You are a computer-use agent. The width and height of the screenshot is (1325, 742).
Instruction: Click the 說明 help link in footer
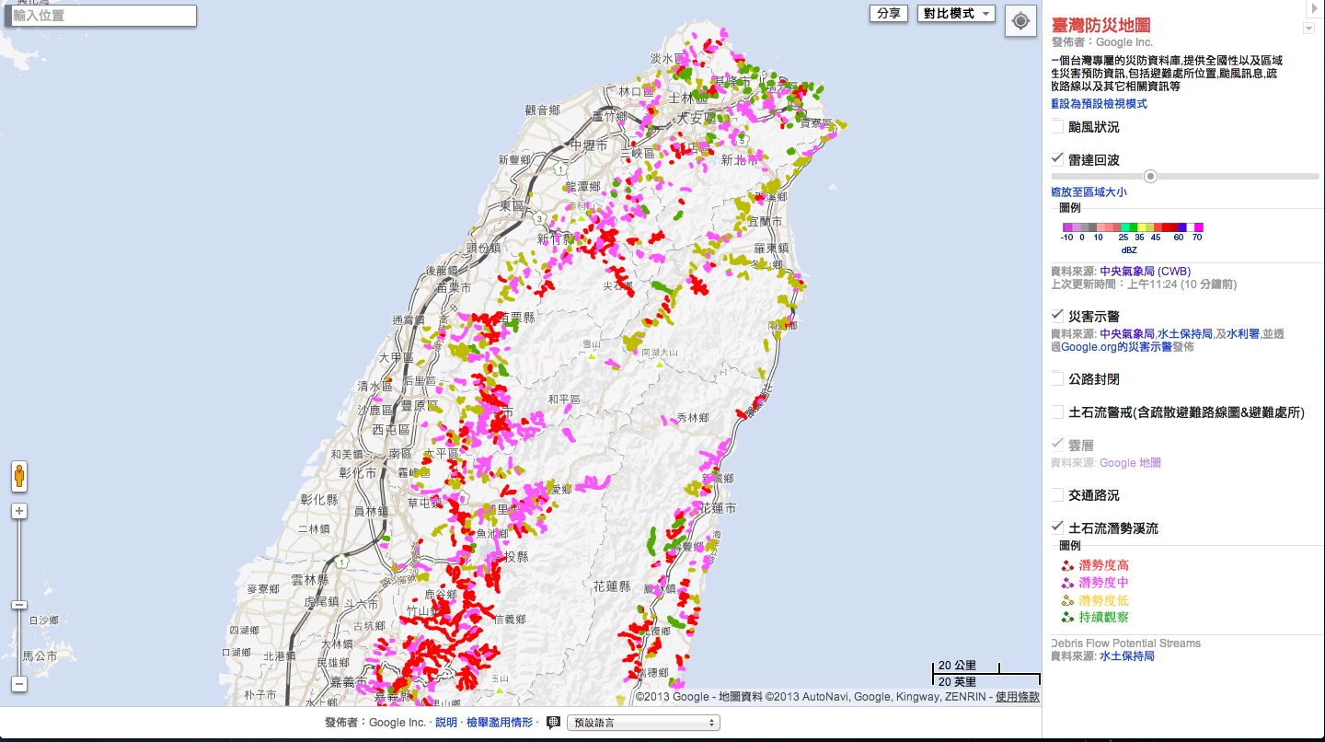pos(445,723)
